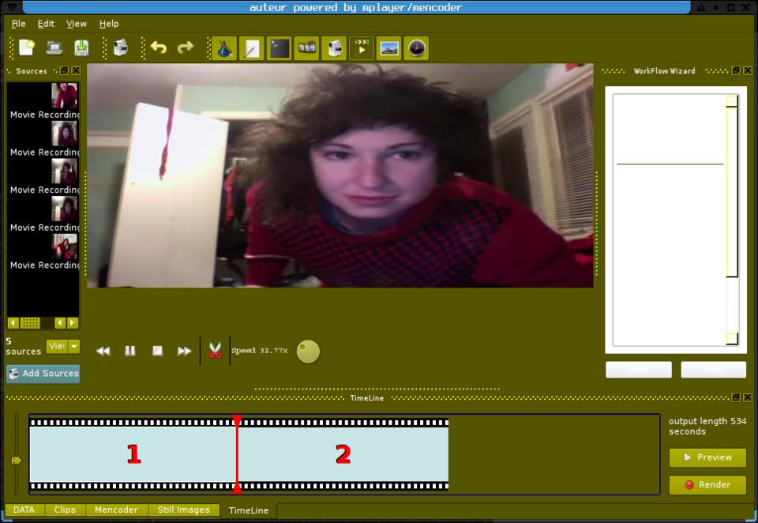Open the File menu

[18, 24]
